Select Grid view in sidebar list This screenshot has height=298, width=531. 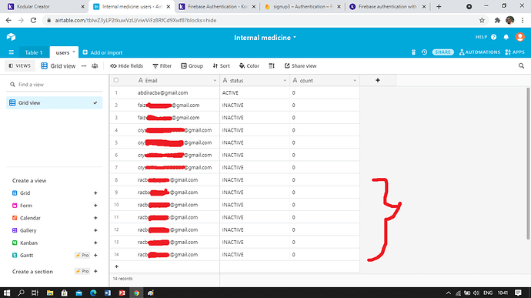click(54, 102)
